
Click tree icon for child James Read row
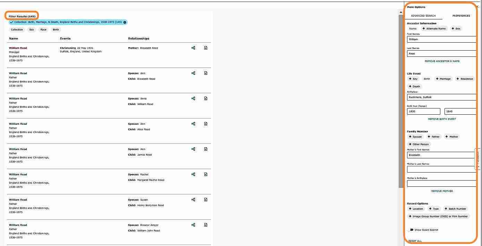[193, 149]
